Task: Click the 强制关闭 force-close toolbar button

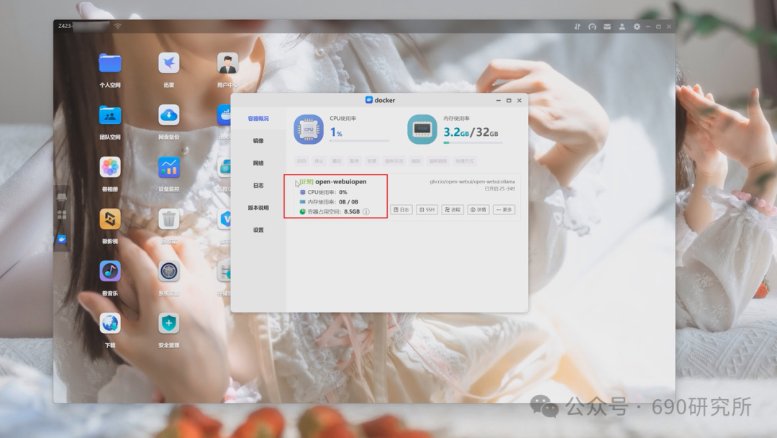Action: [394, 161]
